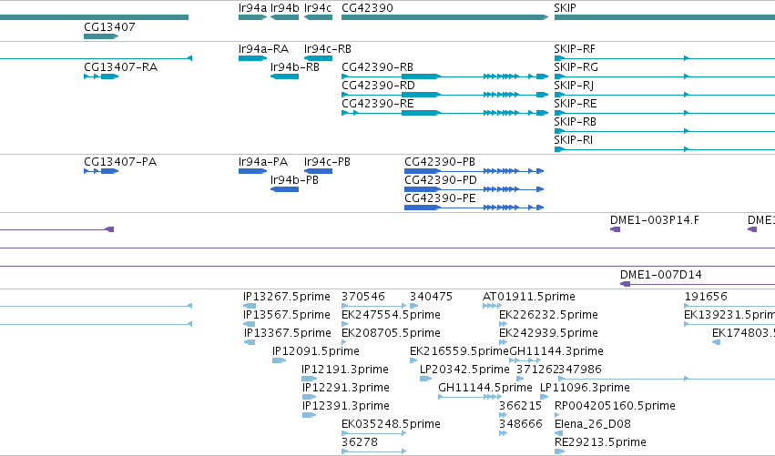Select protein Ir94b-PB
Viewport: 775px width, 456px height.
(285, 189)
